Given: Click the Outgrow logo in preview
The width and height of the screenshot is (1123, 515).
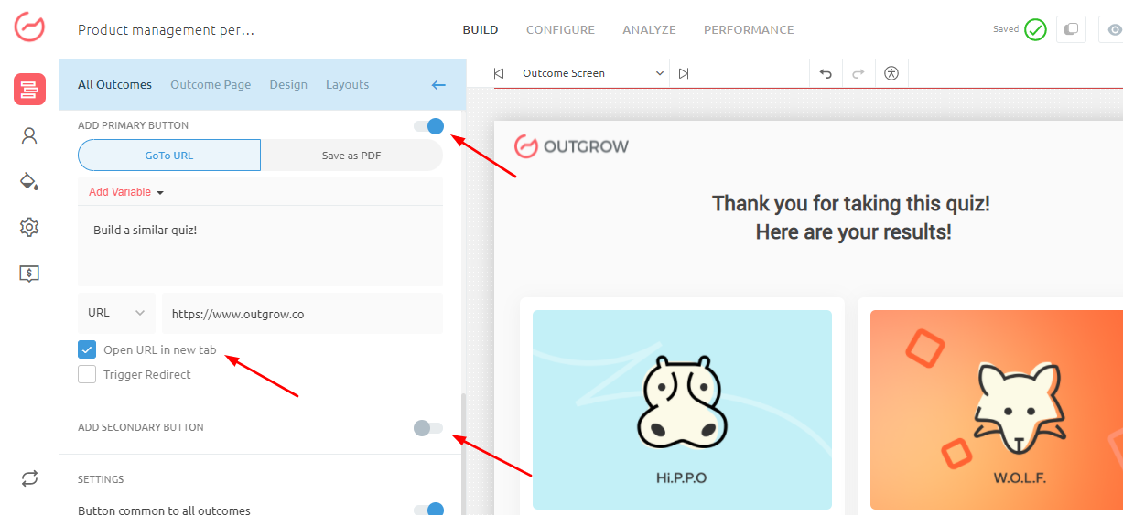Looking at the screenshot, I should pos(571,145).
